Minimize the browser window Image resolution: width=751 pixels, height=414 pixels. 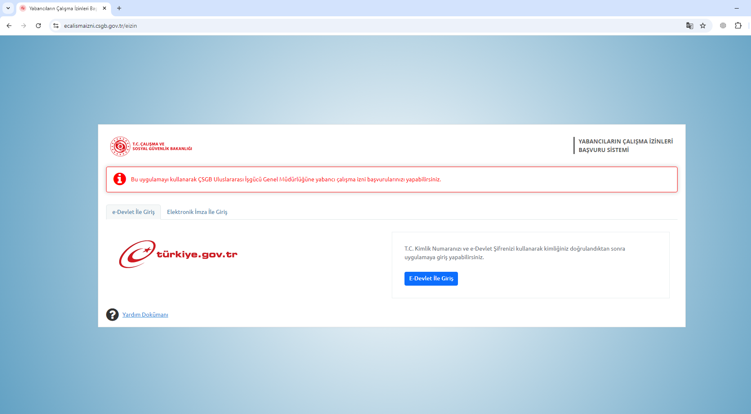[x=737, y=8]
